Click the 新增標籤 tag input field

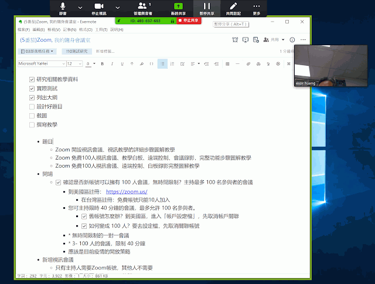pyautogui.click(x=105, y=51)
